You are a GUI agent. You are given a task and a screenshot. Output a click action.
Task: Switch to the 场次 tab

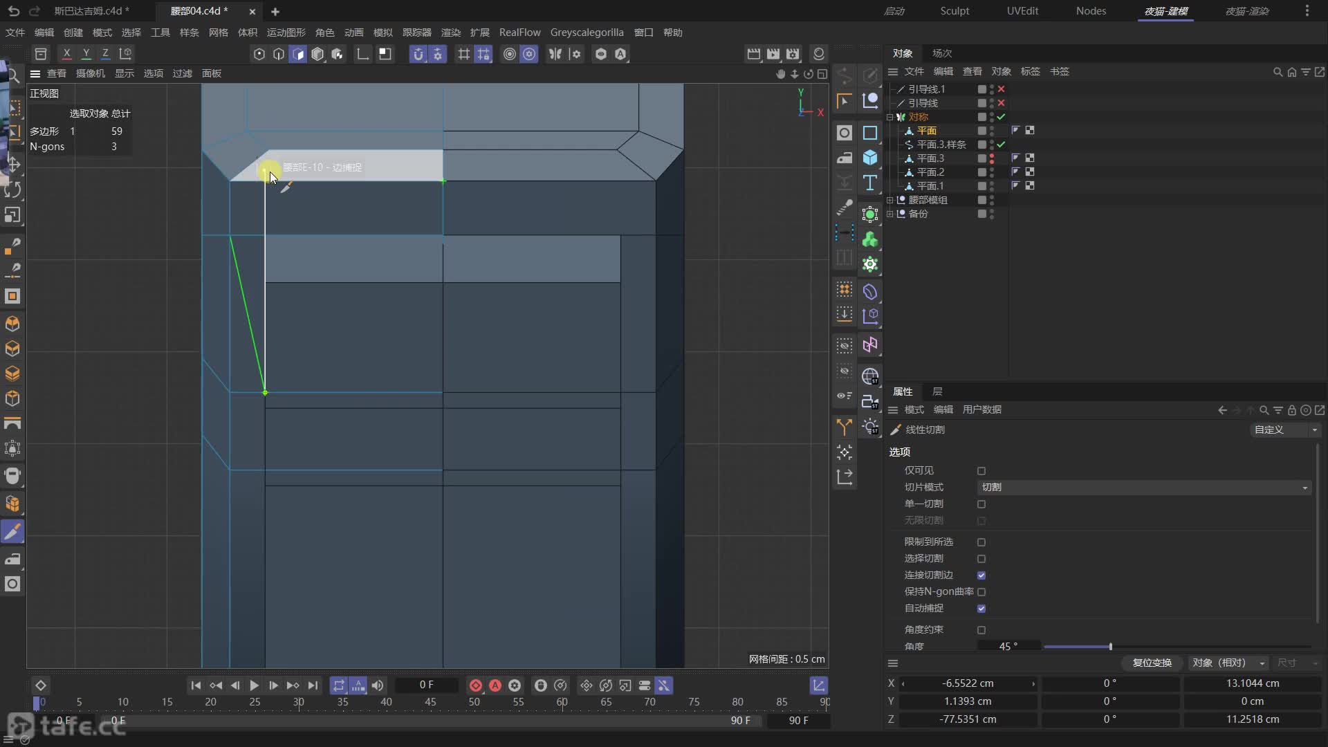pos(942,53)
